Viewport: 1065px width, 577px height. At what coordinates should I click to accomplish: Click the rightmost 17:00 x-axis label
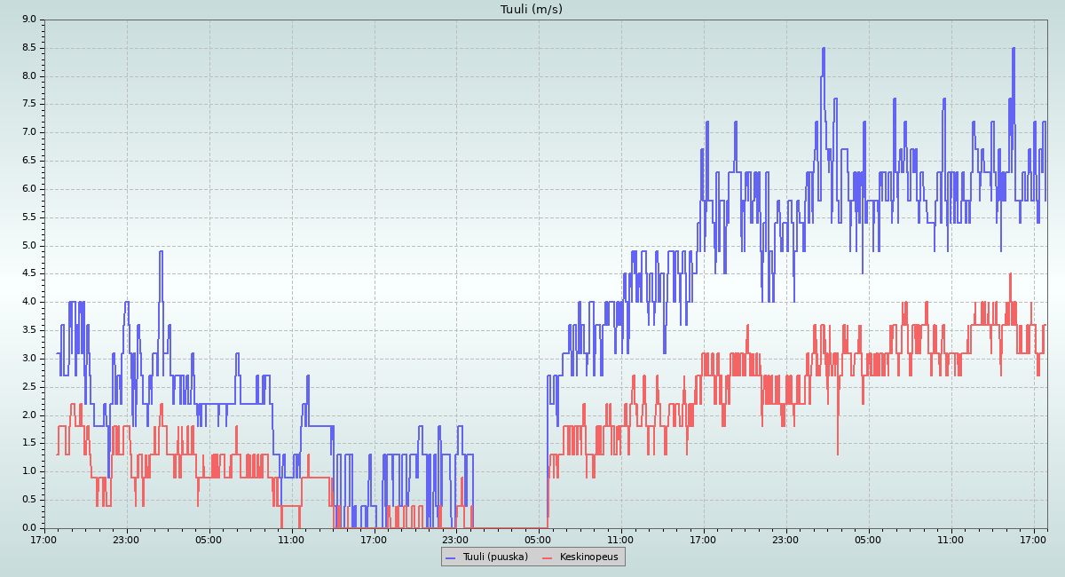pos(1033,539)
